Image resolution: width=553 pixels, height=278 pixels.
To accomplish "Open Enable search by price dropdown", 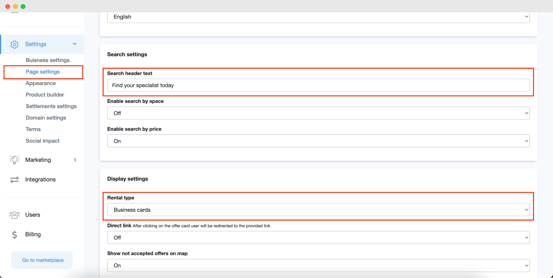I will [x=318, y=141].
